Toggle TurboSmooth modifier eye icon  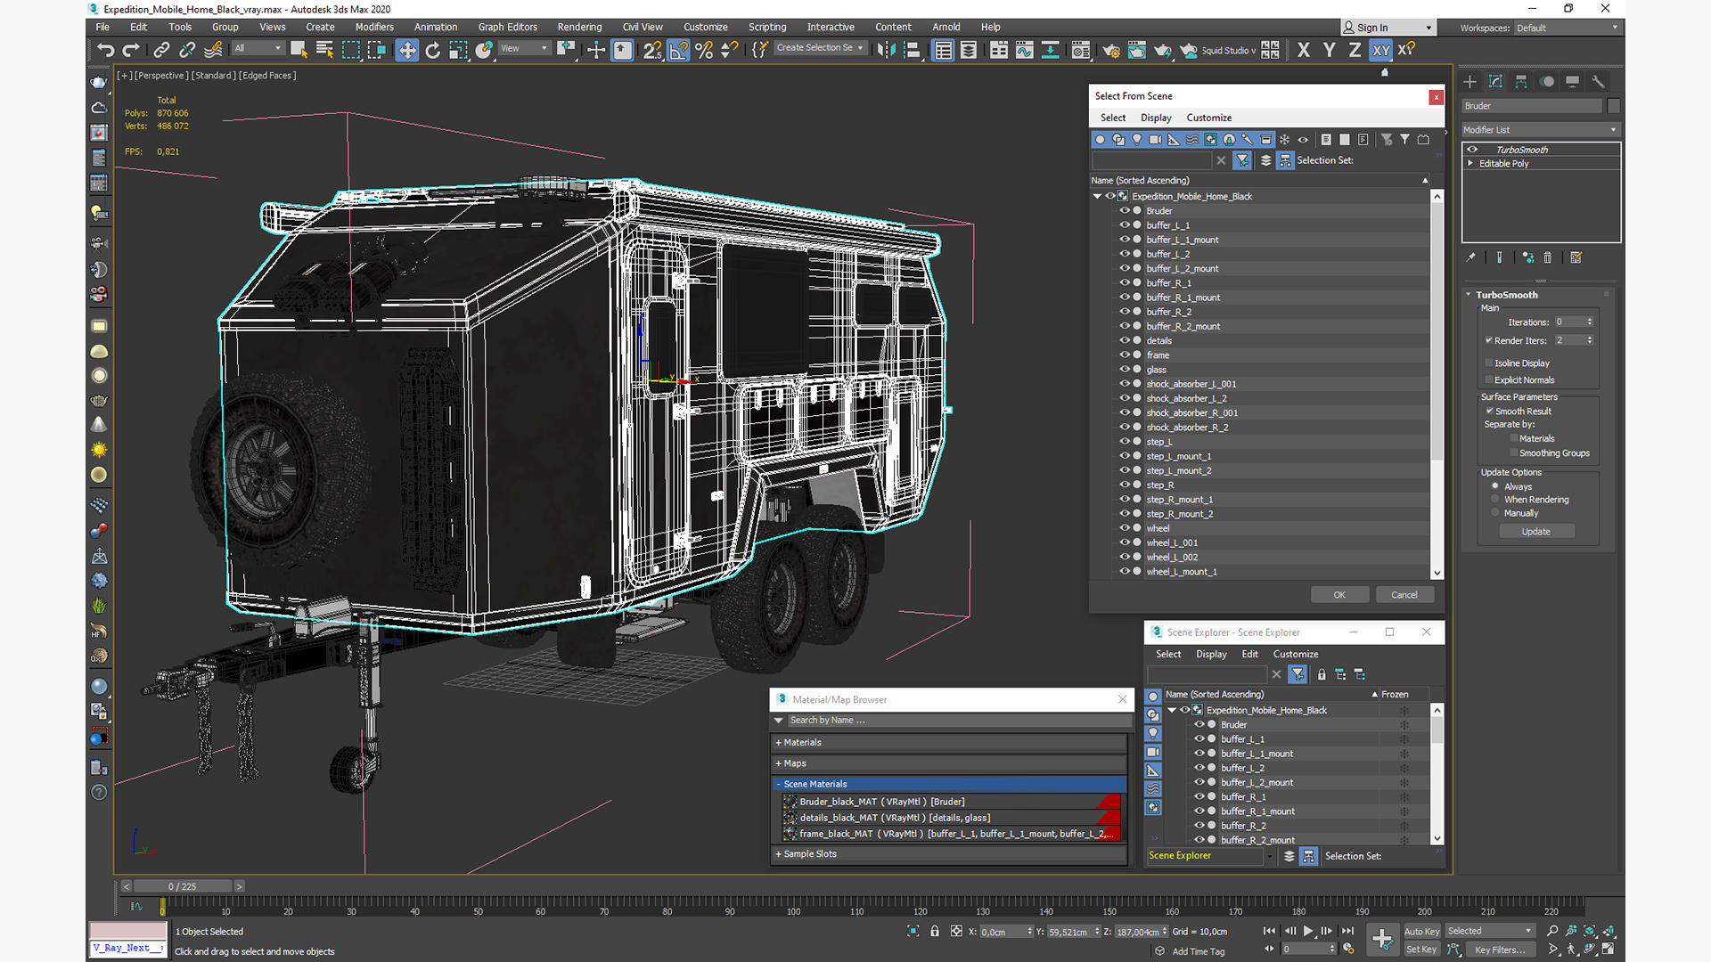click(1472, 150)
